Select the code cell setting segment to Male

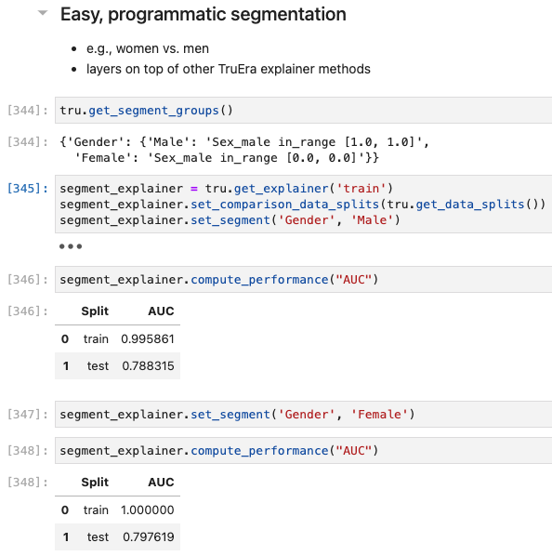pos(303,204)
